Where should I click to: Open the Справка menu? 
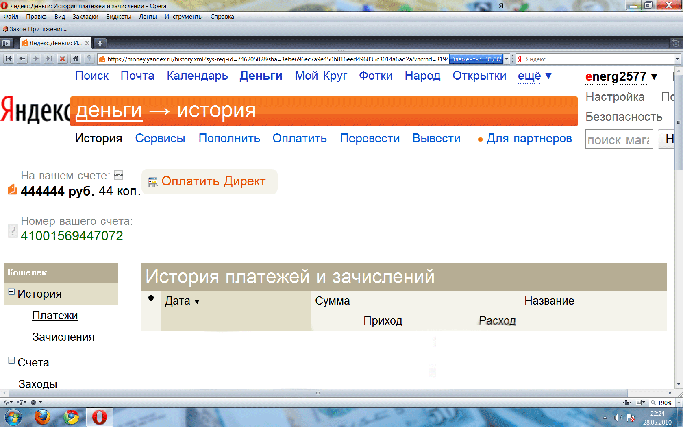(222, 17)
